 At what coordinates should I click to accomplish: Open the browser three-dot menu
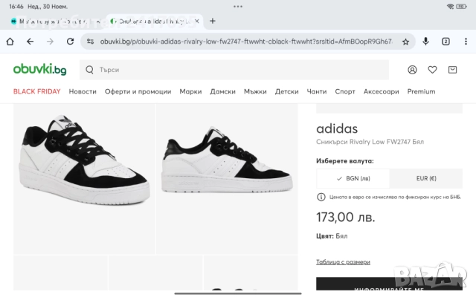[x=466, y=42]
